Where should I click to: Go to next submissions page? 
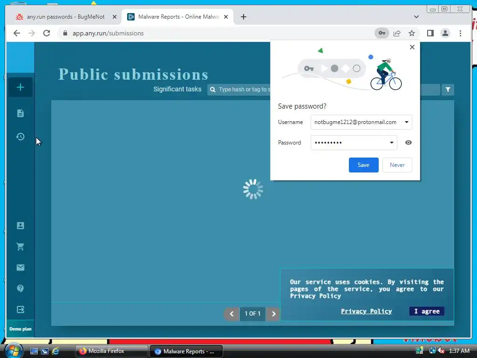(273, 314)
